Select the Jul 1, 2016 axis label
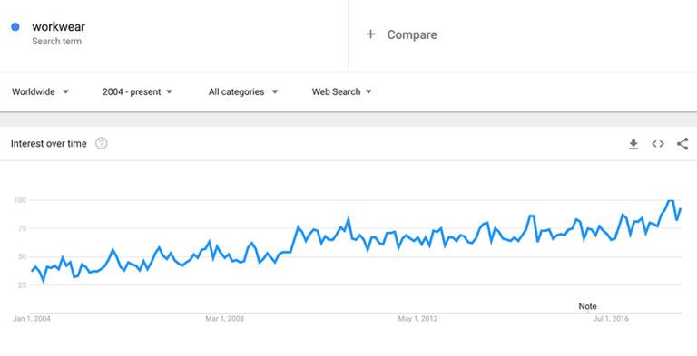 (x=611, y=319)
